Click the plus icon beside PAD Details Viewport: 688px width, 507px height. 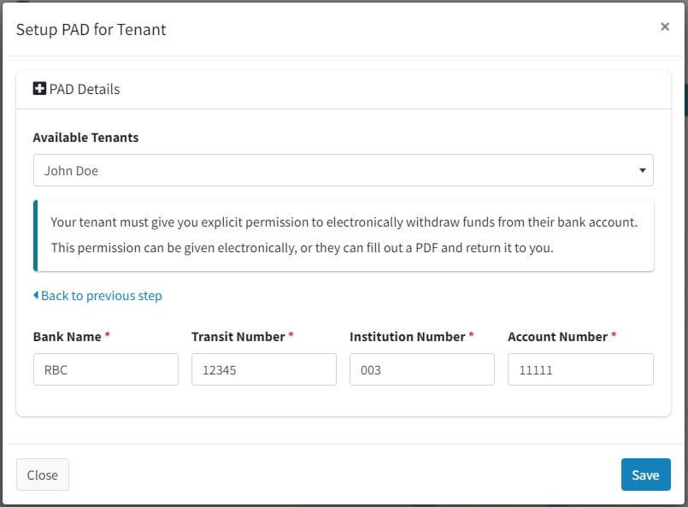[x=39, y=89]
